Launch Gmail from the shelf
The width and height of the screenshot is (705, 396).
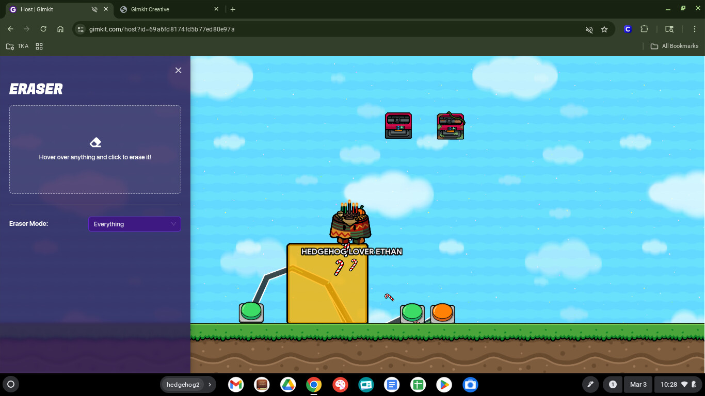(x=236, y=385)
